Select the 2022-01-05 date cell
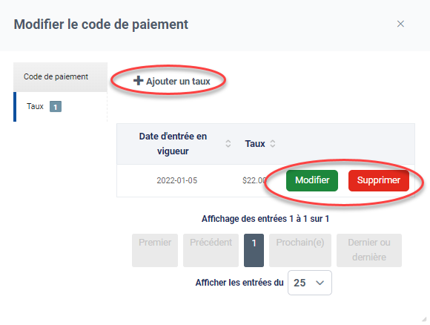The image size is (430, 325). 177,180
